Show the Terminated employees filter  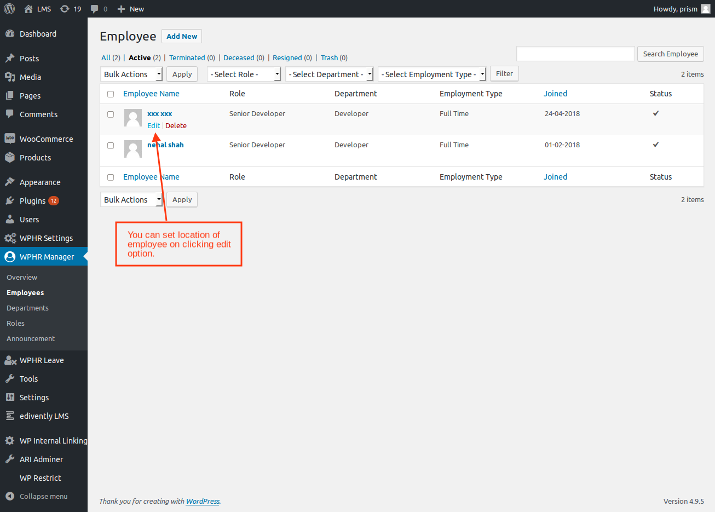(187, 57)
